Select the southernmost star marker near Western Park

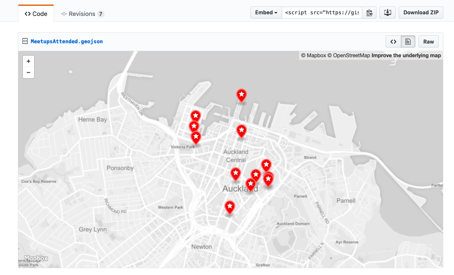click(x=230, y=207)
